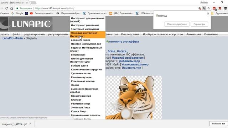The image size is (228, 128).
Task: Select Стеклянная плитка menu entry
Action: (x=83, y=81)
